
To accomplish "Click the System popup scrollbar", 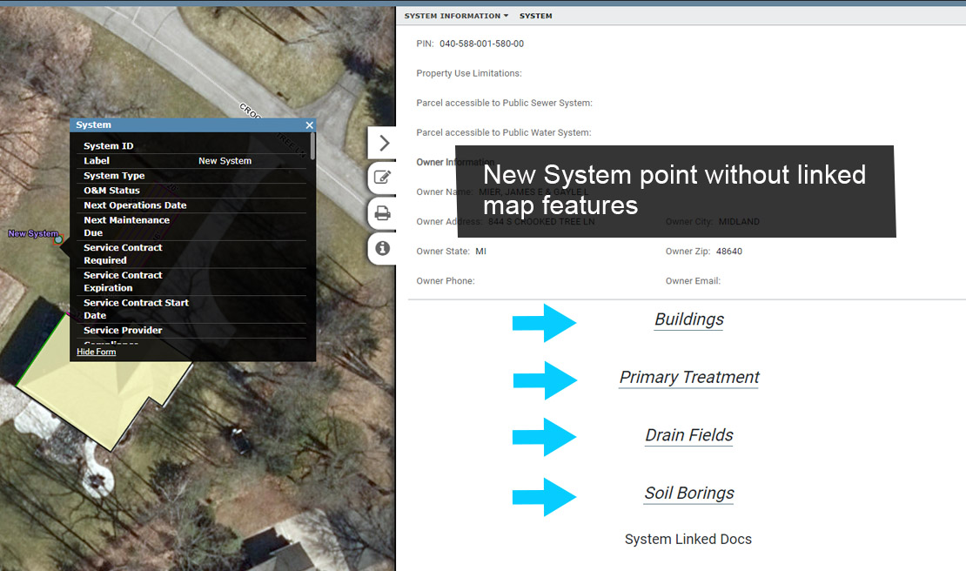I will pyautogui.click(x=312, y=148).
